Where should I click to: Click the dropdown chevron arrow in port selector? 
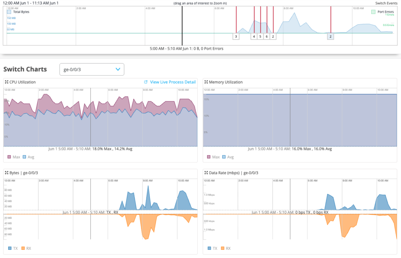118,69
